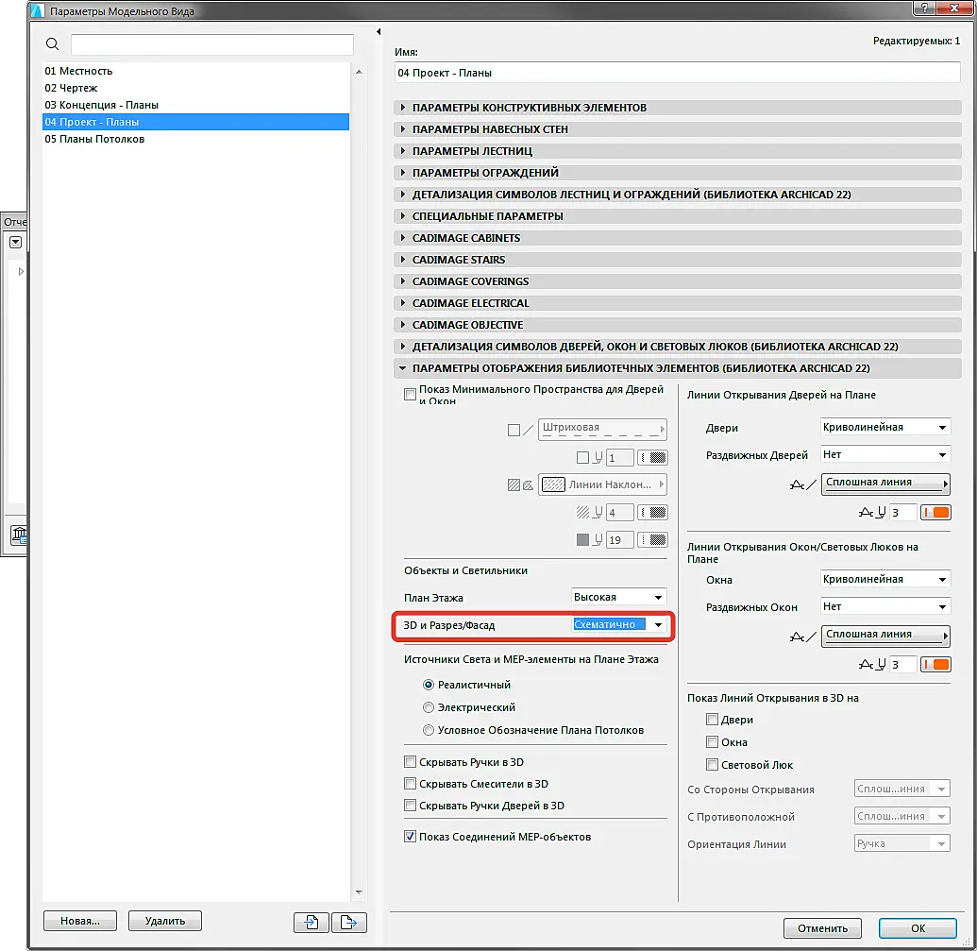Expand CADIMAGE OBJECTIVE section

point(678,325)
